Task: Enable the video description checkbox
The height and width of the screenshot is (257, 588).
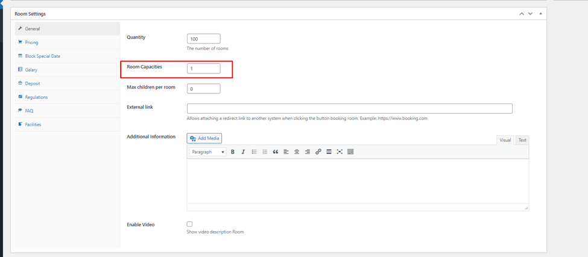Action: (189, 224)
